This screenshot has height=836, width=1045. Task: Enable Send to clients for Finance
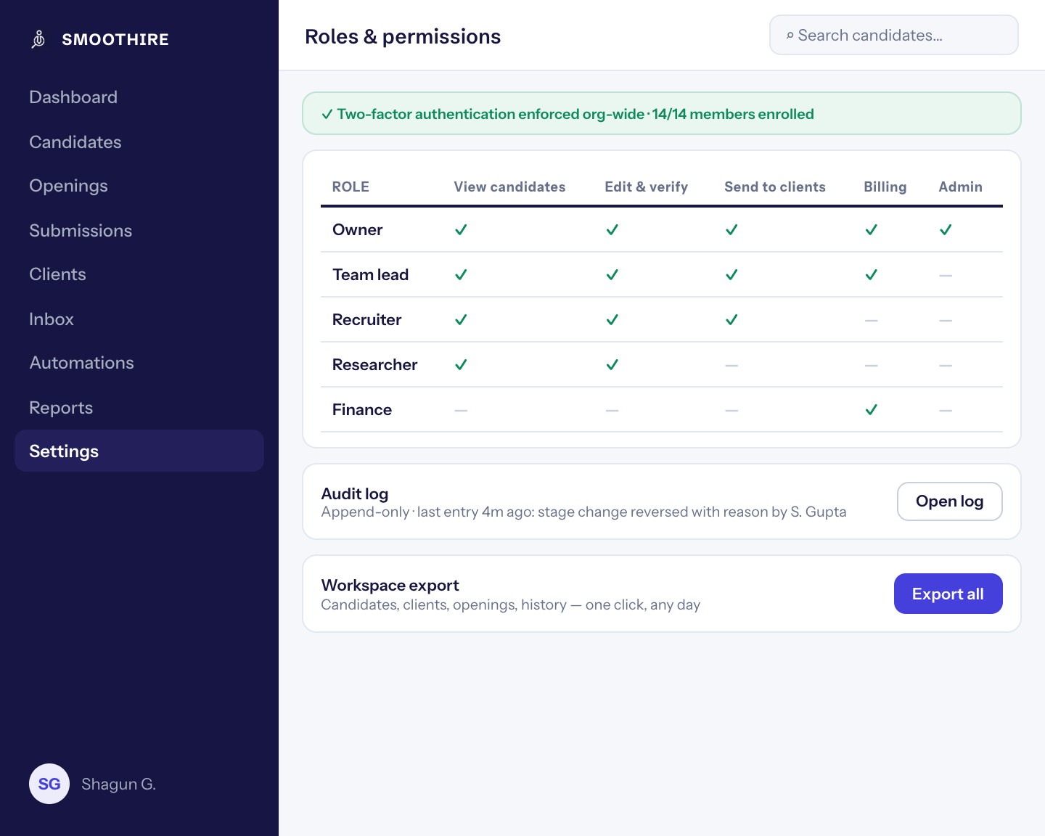[x=731, y=411]
